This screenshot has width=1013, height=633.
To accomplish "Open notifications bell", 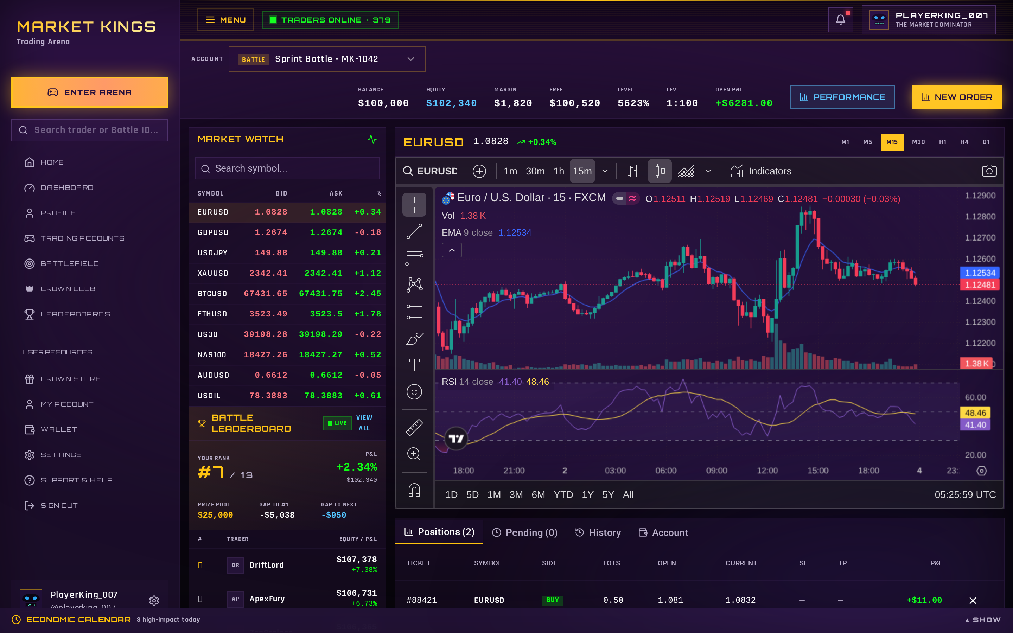I will coord(840,20).
